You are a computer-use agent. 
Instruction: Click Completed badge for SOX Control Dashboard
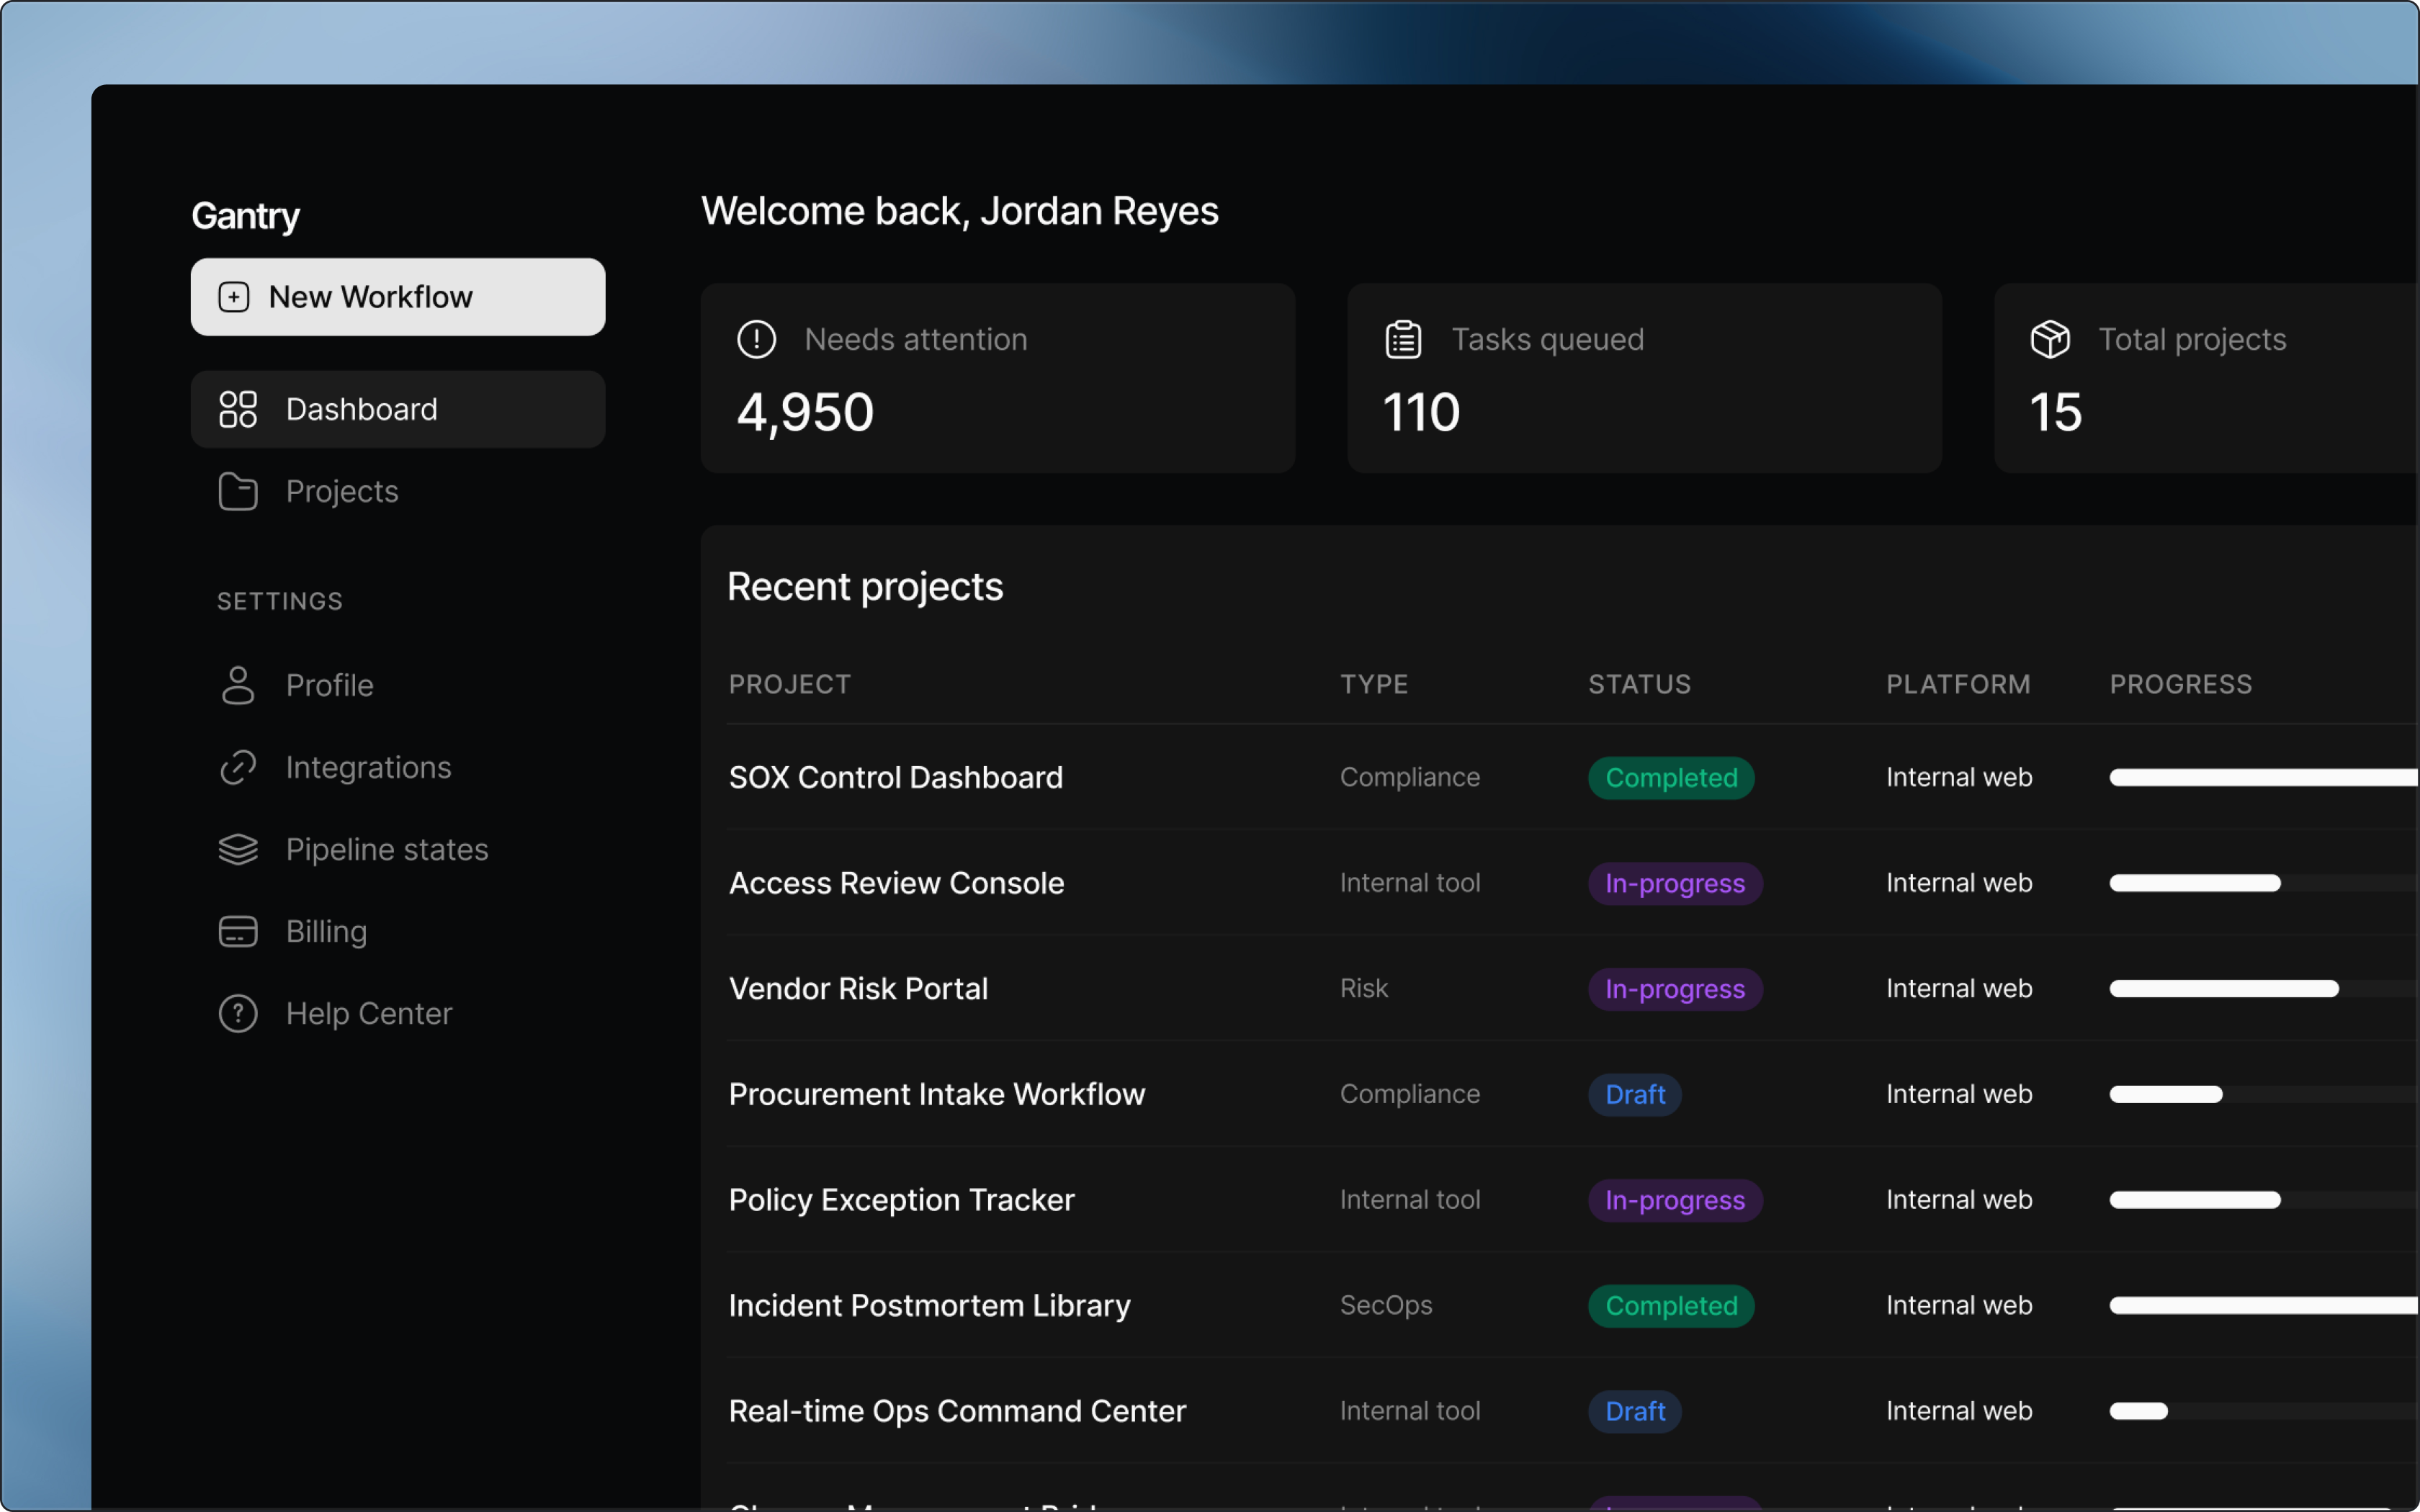[x=1671, y=778]
